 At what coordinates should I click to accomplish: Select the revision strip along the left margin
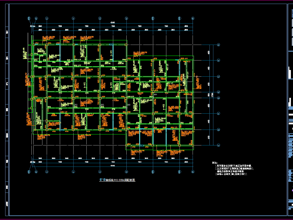click(x=7, y=110)
